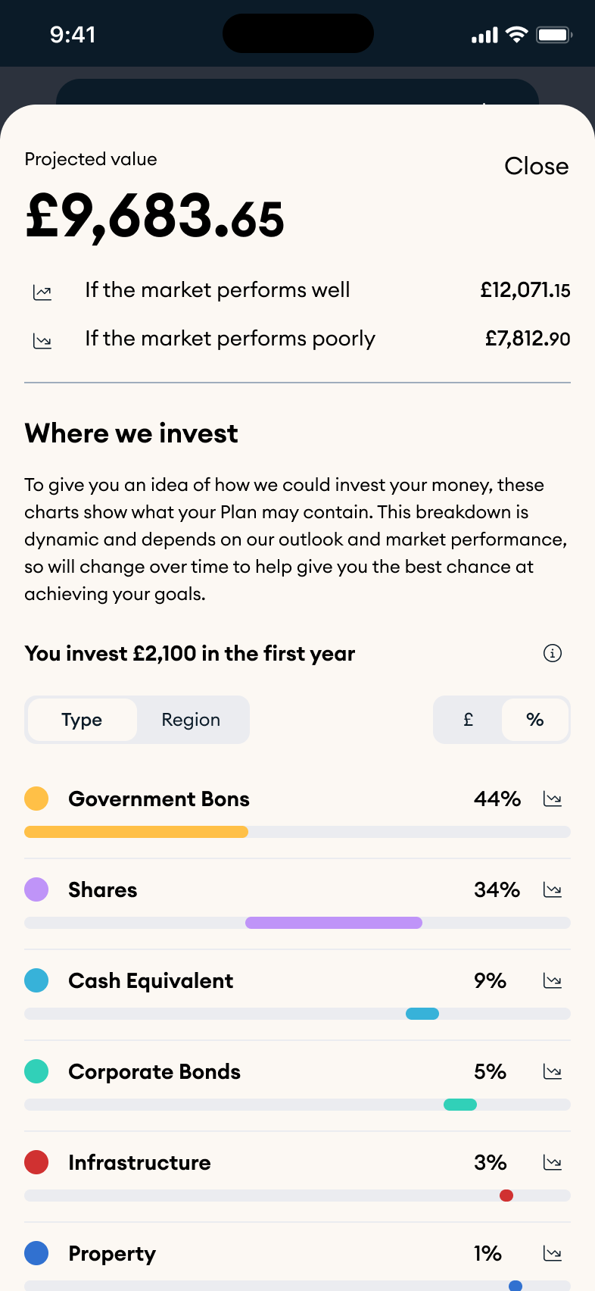Tap rising chart icon for market performs well
The width and height of the screenshot is (595, 1291).
42,292
